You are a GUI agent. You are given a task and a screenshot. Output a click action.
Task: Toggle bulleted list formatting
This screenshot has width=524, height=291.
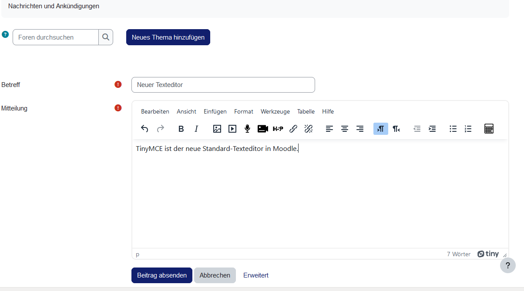453,129
